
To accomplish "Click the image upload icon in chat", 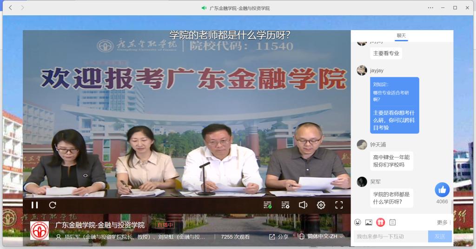I will [x=369, y=223].
